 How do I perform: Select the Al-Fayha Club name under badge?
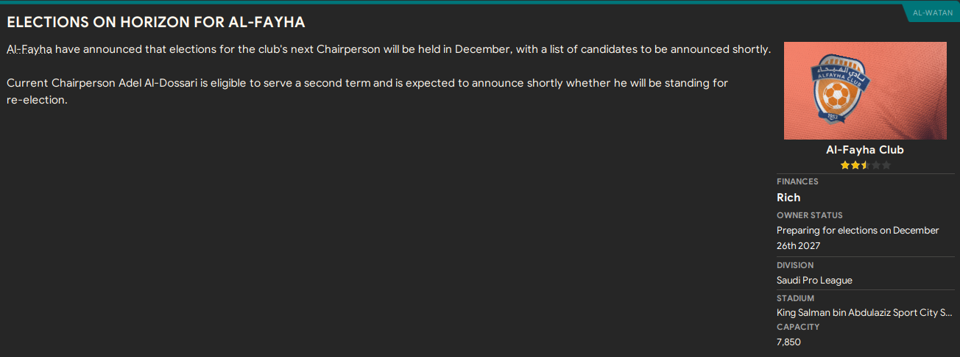click(865, 150)
